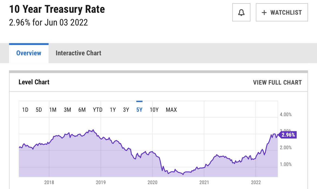Image resolution: width=317 pixels, height=189 pixels.
Task: Click the bell alert icon
Action: click(x=241, y=12)
